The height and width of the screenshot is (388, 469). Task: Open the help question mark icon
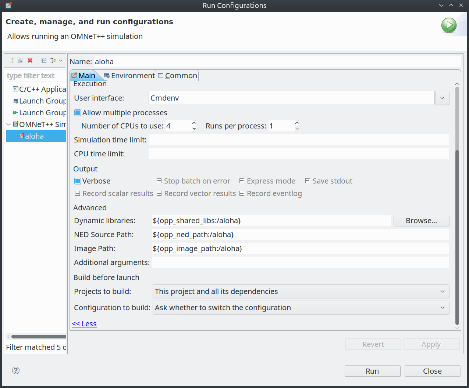coord(16,370)
